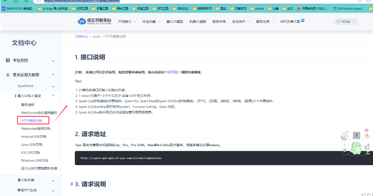
Task: Open HTTP调用文档 in the sidebar
Action: pyautogui.click(x=31, y=121)
